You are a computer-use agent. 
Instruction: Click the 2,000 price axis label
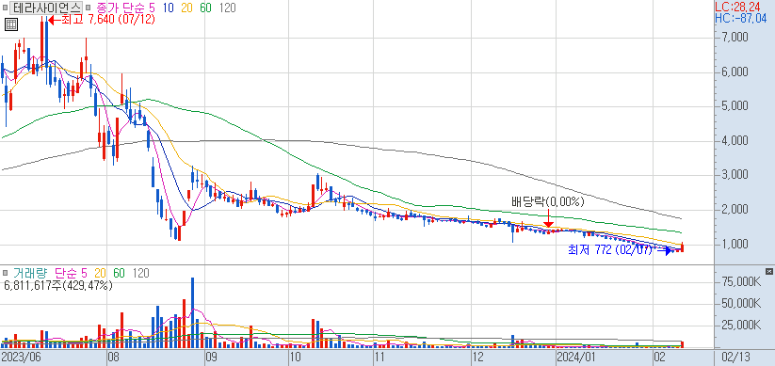coord(735,211)
